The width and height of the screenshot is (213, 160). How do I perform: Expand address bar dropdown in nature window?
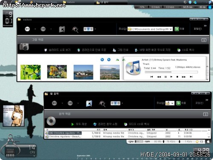click(x=171, y=29)
